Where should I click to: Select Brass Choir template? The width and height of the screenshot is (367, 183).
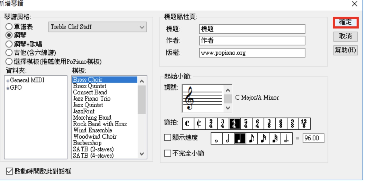click(105, 80)
